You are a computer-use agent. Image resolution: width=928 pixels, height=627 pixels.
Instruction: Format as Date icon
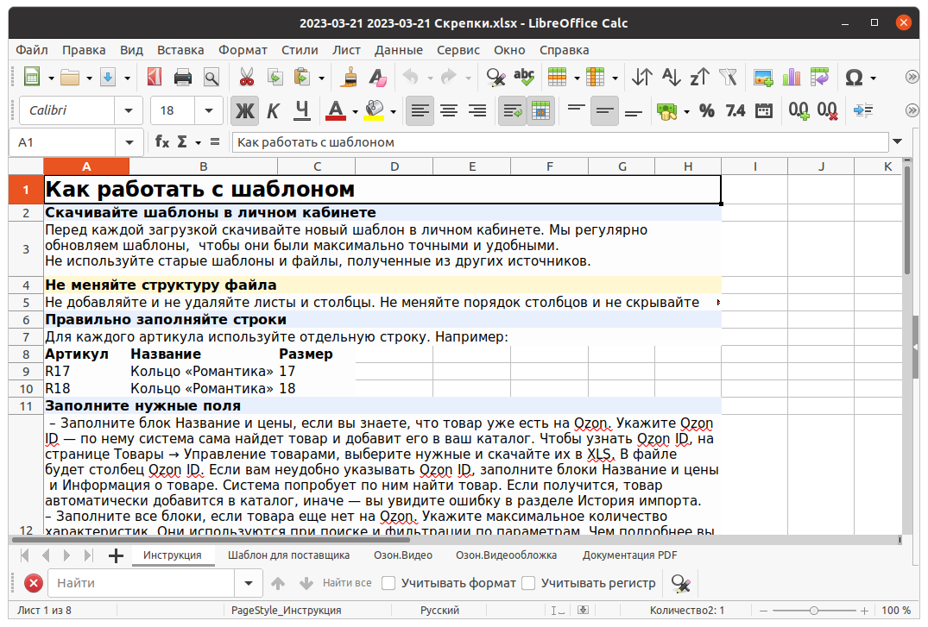[764, 110]
